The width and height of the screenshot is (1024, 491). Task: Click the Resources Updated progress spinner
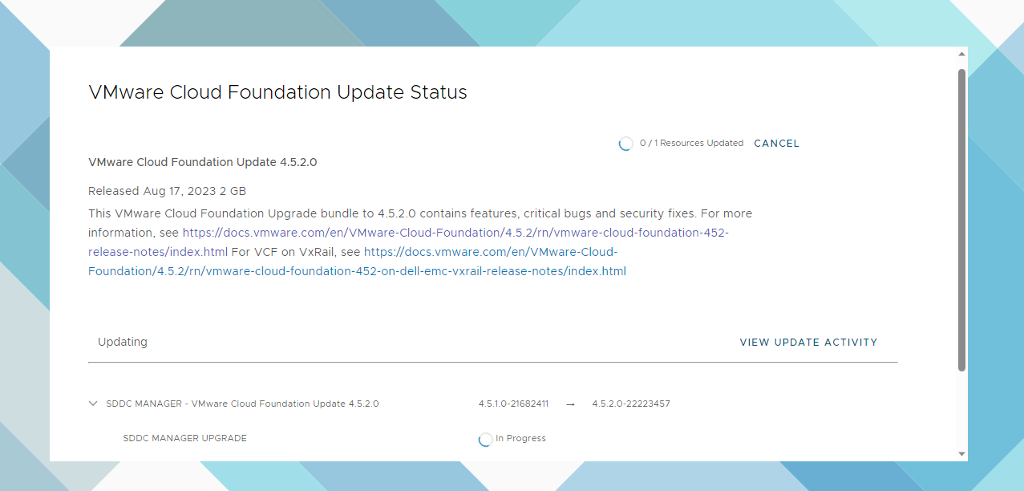pos(625,144)
